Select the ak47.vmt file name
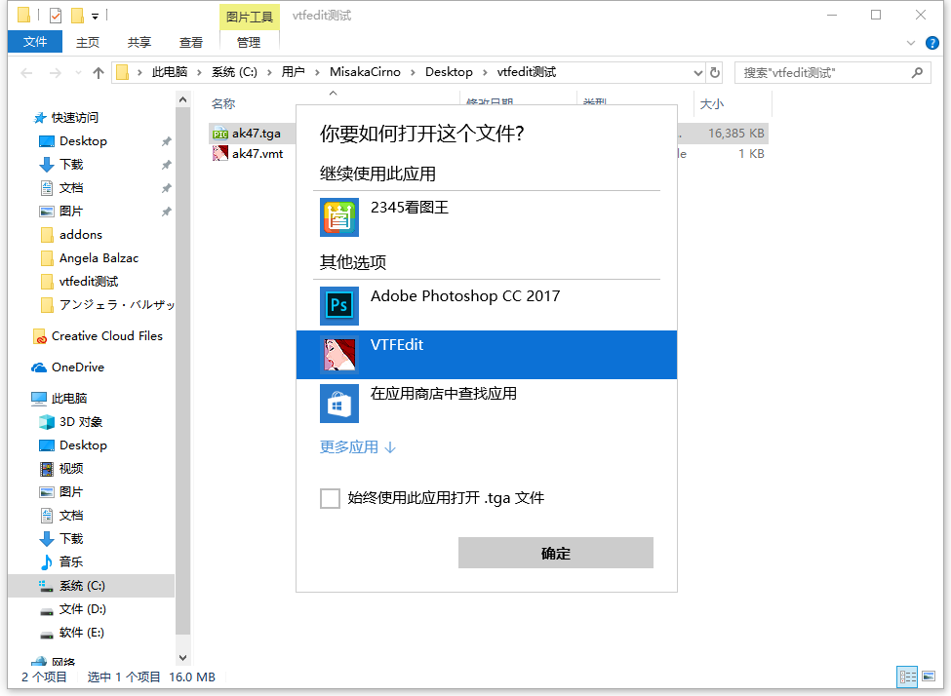951x696 pixels. coord(258,154)
